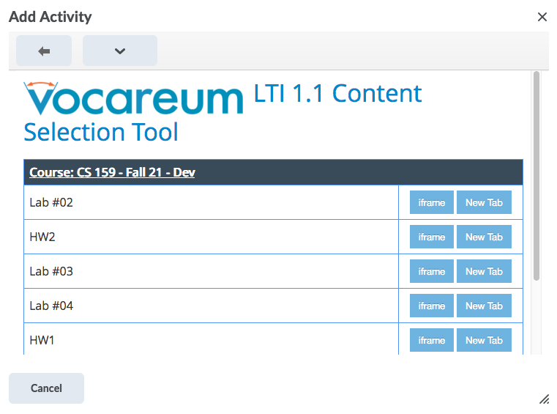Image resolution: width=557 pixels, height=414 pixels.
Task: Select iframe for Lab #02
Action: [432, 202]
